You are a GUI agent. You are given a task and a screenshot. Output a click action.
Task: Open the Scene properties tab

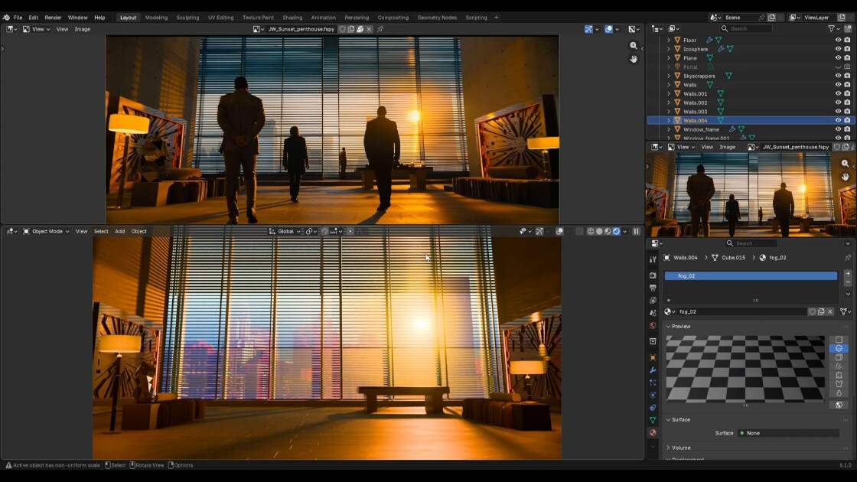tap(653, 313)
